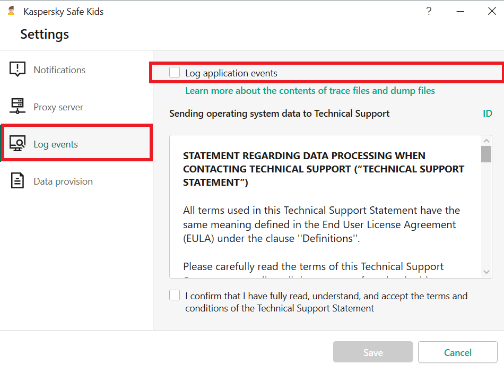Open the Data provision section

(x=63, y=181)
